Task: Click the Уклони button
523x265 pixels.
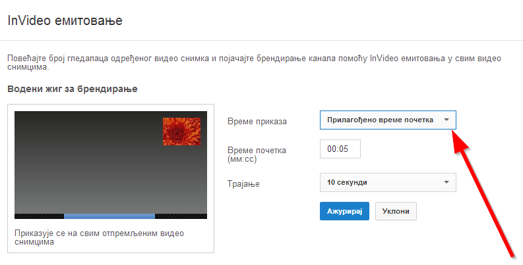Action: coord(396,211)
